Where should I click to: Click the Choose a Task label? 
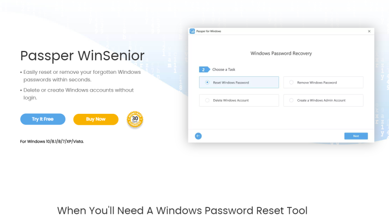tap(224, 70)
